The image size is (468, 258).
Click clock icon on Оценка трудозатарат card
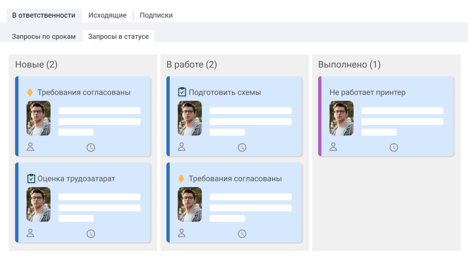pos(91,234)
